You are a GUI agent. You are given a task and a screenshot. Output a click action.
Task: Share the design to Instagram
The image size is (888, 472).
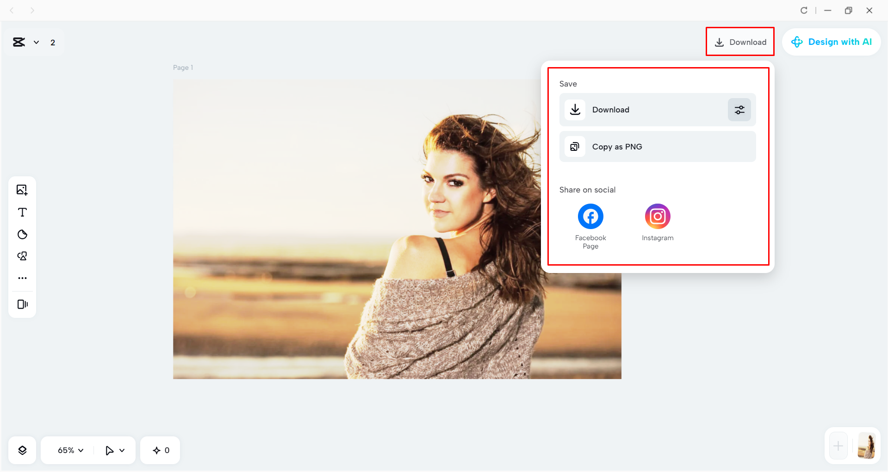[x=657, y=216]
